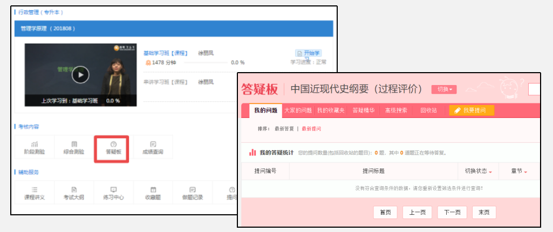Open 做题记录 answer history icon
This screenshot has width=553, height=232.
pos(193,193)
